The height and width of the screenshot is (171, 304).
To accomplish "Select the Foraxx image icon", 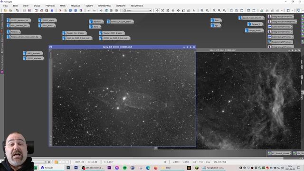I will 14,32.
